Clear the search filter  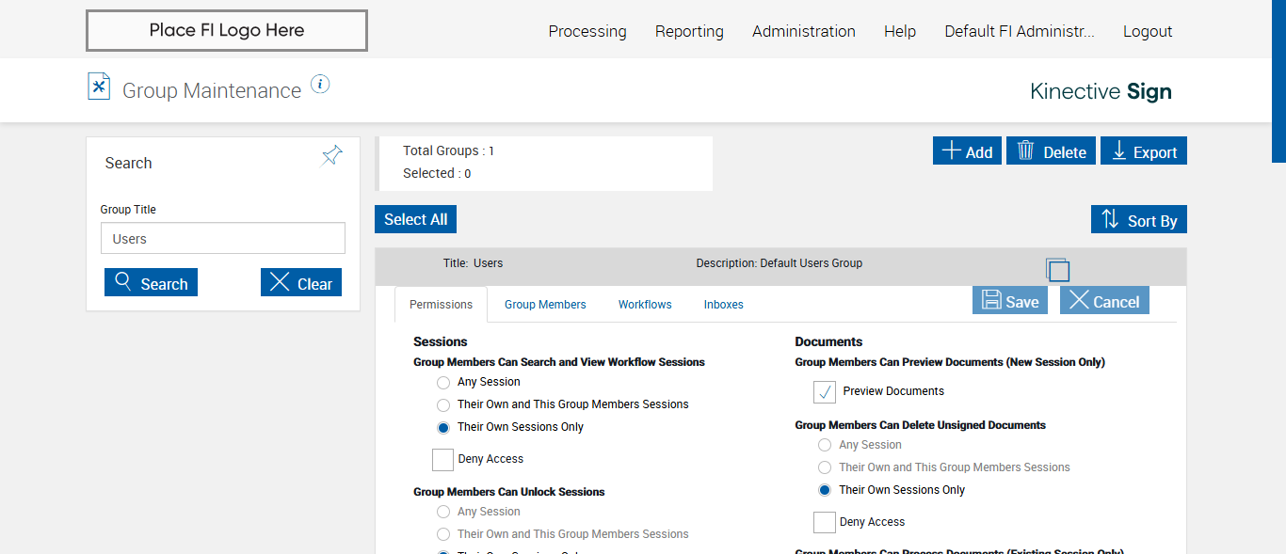pos(301,283)
